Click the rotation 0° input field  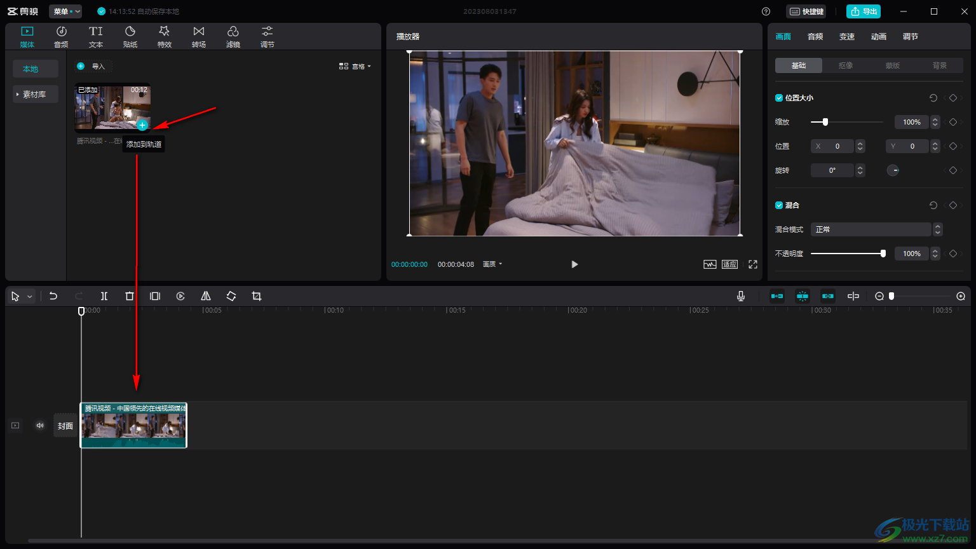click(832, 170)
